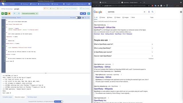The height and width of the screenshot is (103, 183).
Task: Expand 'Is OpenResty open source?'
Action: [124, 52]
